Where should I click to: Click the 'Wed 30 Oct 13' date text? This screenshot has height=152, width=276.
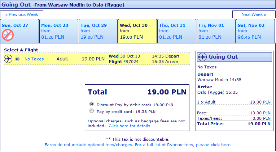(x=124, y=56)
